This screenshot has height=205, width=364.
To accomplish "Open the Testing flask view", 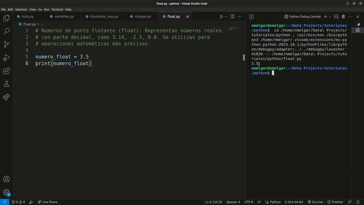I will (6, 84).
